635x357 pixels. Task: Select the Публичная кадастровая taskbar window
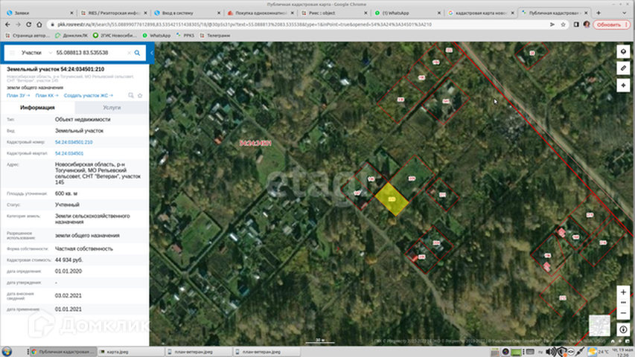click(x=63, y=352)
